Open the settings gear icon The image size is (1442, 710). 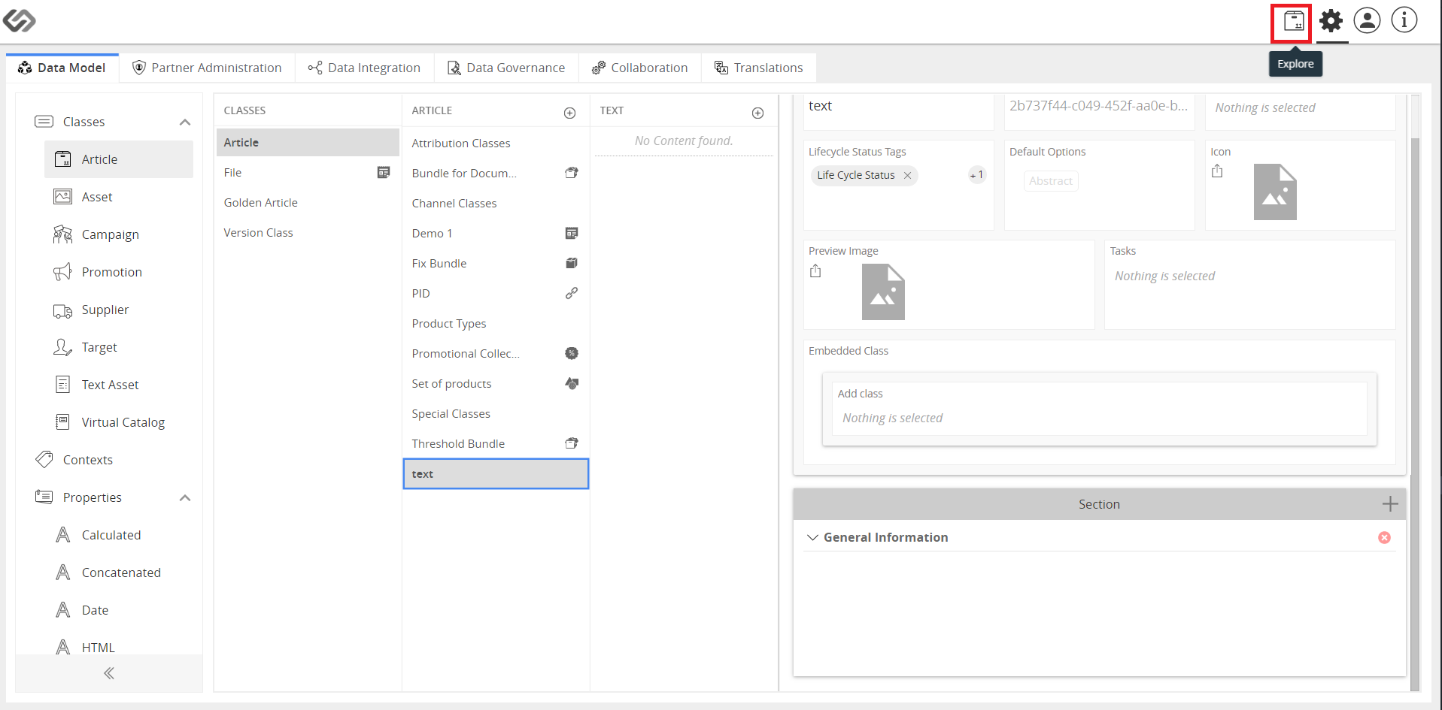pos(1331,21)
